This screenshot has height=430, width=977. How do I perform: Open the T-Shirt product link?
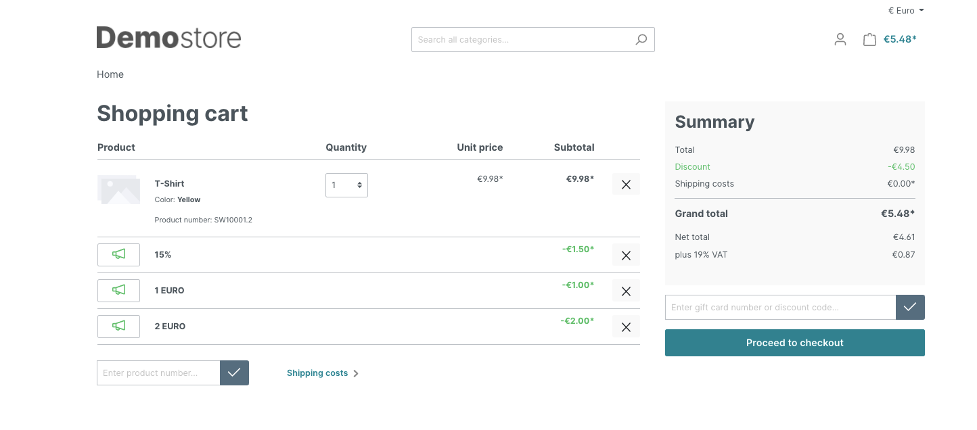tap(169, 183)
